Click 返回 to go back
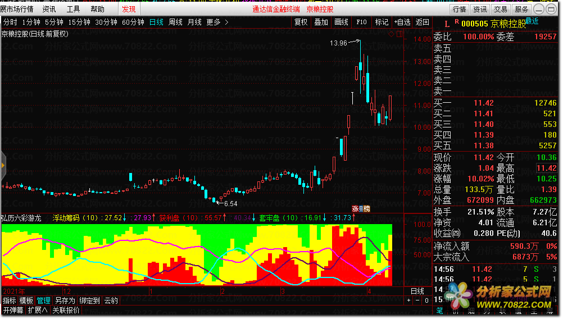 tap(423, 22)
